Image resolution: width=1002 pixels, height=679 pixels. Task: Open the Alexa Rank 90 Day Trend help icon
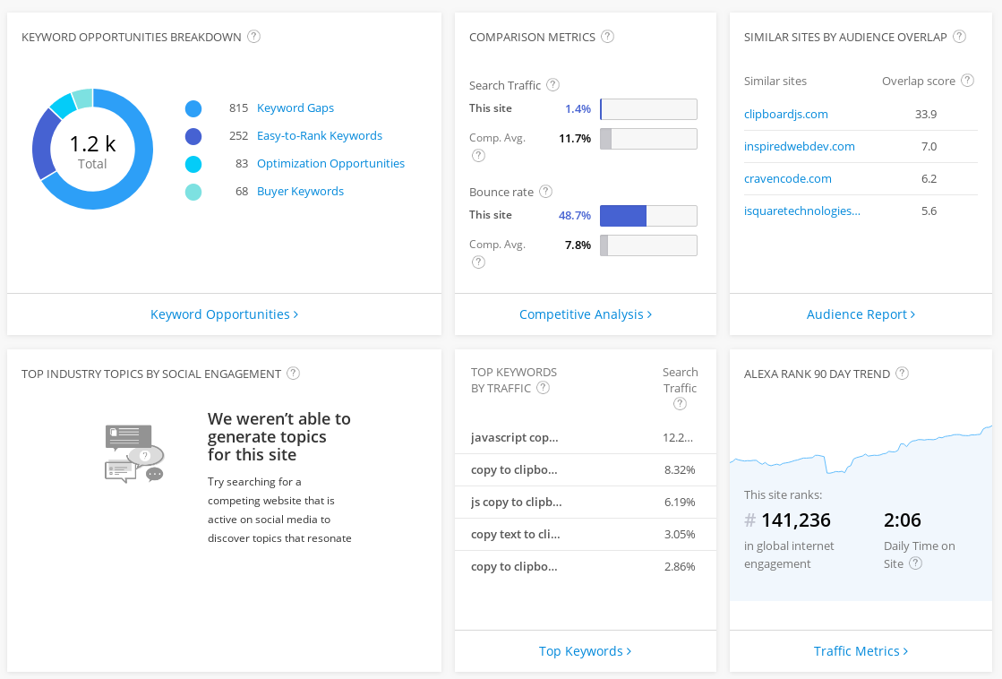[902, 374]
